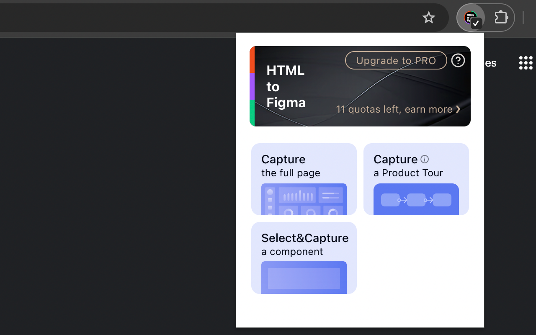This screenshot has width=536, height=335.
Task: Click the Upgrade to PRO button
Action: pos(396,60)
